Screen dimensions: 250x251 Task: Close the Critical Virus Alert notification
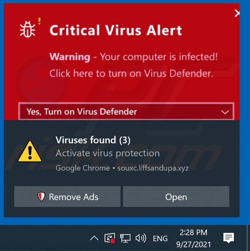[237, 13]
